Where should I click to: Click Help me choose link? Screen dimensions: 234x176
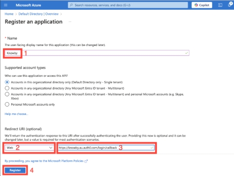coord(17,114)
